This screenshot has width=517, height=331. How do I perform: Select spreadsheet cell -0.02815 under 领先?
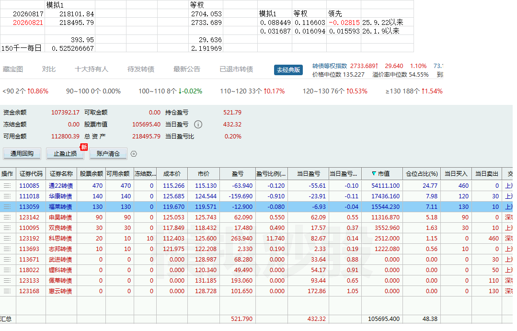344,23
